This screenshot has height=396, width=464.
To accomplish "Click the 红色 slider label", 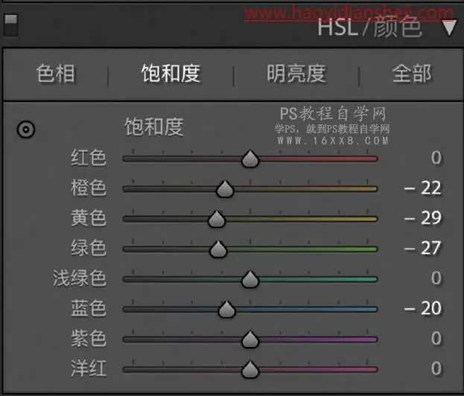I will click(89, 158).
